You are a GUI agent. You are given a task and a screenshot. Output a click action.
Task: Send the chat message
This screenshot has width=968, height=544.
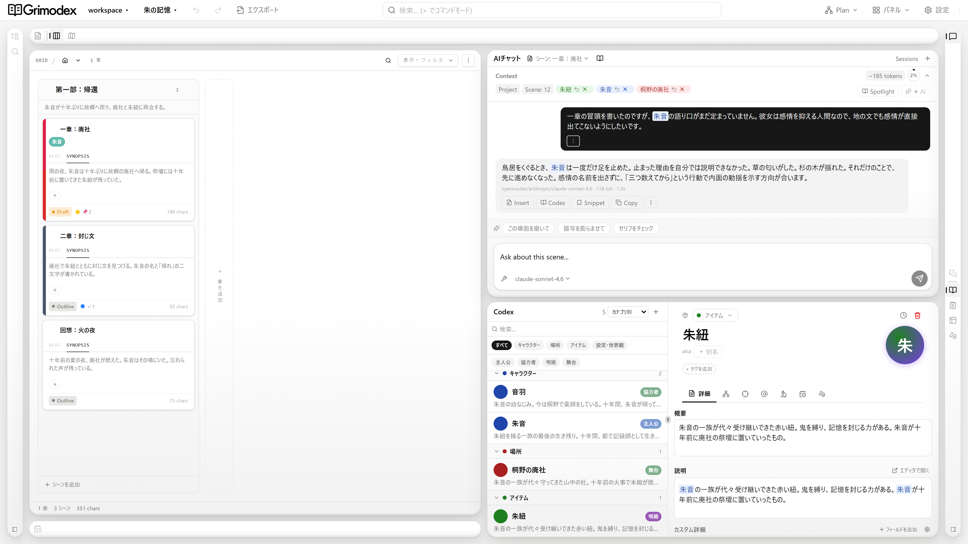pyautogui.click(x=919, y=278)
